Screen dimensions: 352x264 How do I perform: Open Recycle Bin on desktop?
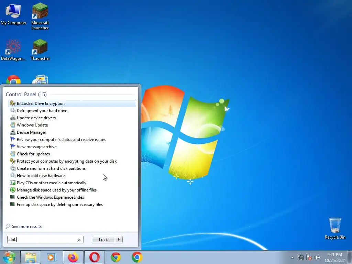(x=335, y=228)
